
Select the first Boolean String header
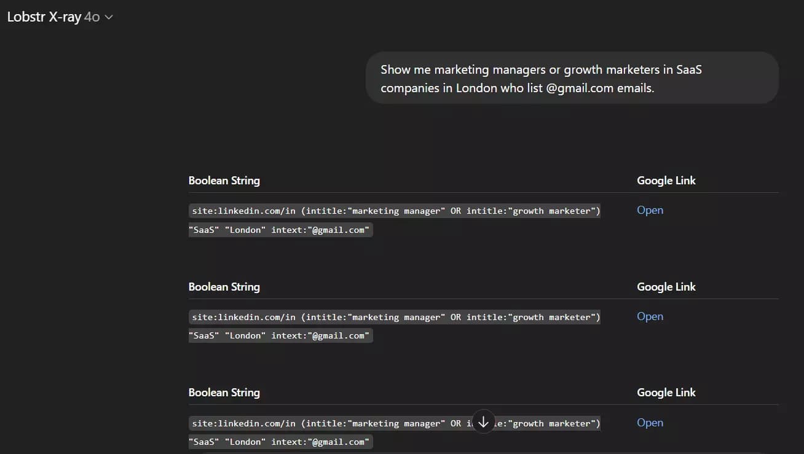224,180
